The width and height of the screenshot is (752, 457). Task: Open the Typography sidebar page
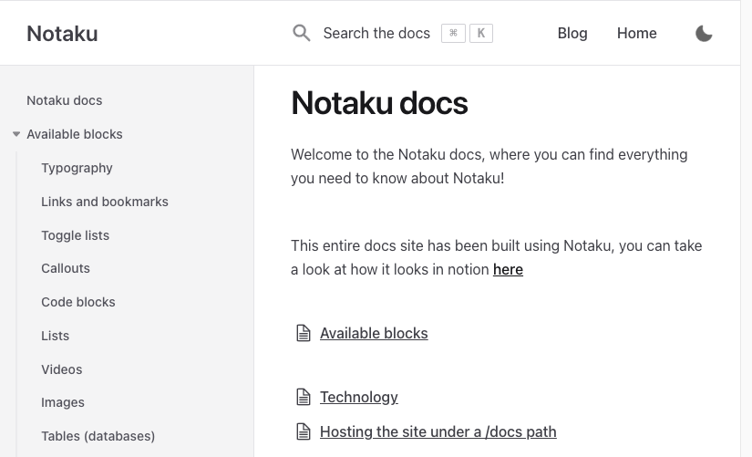pyautogui.click(x=77, y=168)
